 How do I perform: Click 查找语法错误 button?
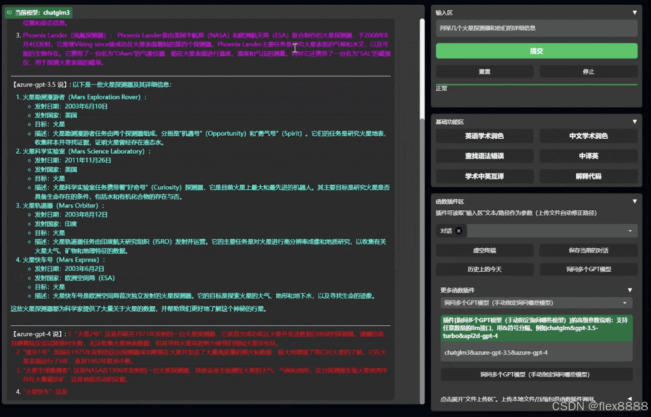(x=484, y=156)
